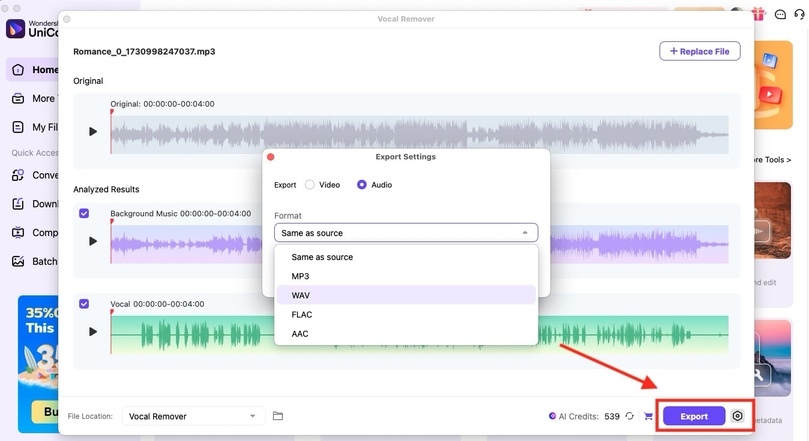Uncheck the Vocal track checkbox
This screenshot has height=441, width=809.
click(x=84, y=304)
